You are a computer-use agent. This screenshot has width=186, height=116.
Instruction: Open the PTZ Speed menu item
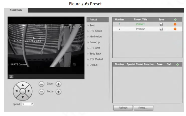pyautogui.click(x=96, y=31)
